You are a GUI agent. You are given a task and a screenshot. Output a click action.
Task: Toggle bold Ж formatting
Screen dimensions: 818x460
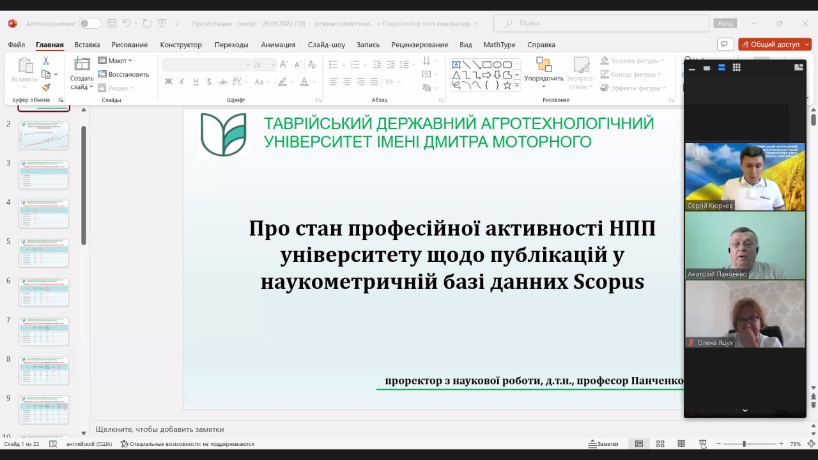coord(169,82)
